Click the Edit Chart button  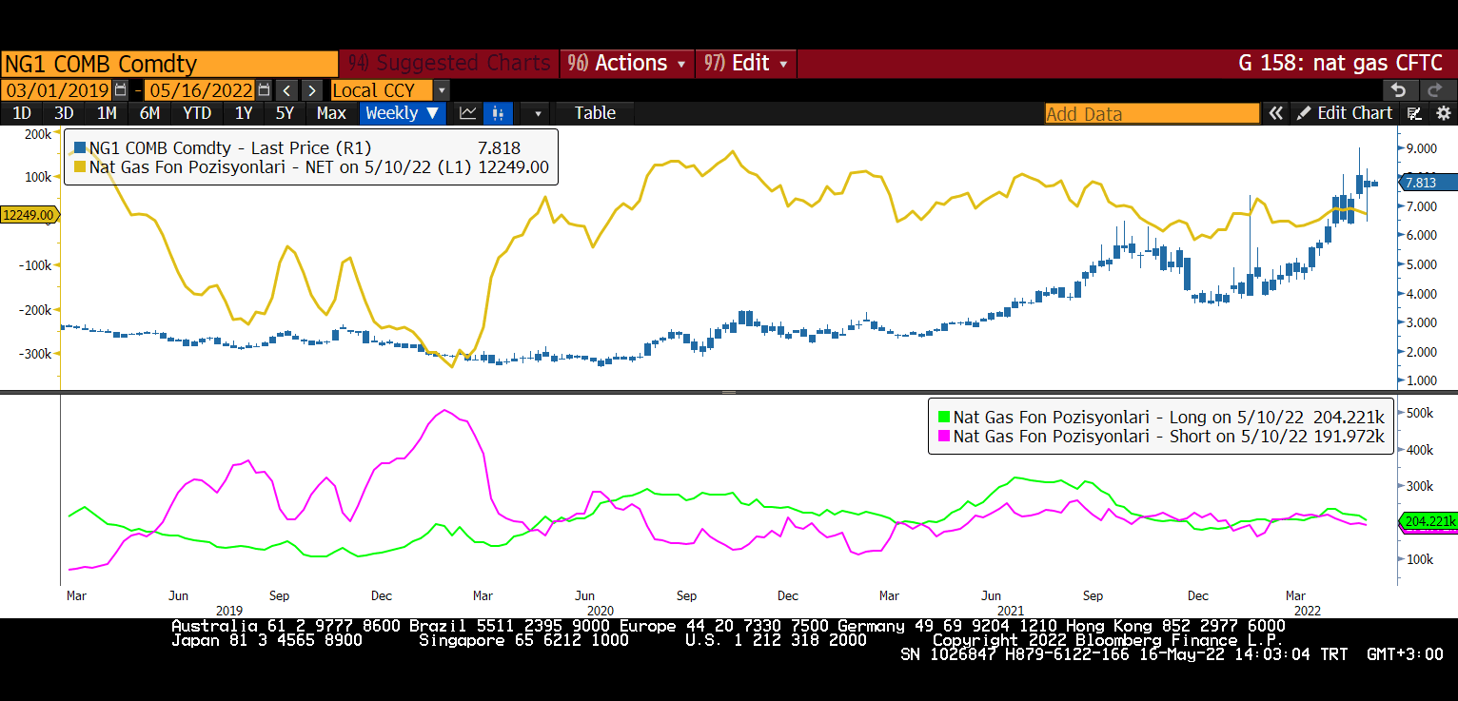pos(1345,113)
